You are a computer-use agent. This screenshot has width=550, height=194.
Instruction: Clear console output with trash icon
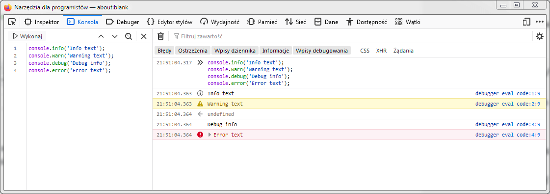[160, 36]
